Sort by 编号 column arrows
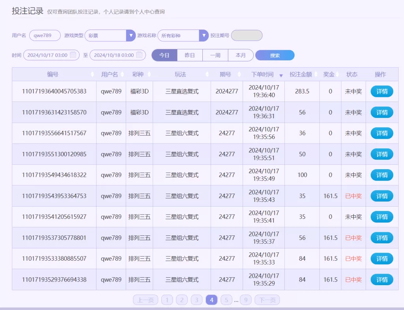This screenshot has width=404, height=310. [92, 75]
